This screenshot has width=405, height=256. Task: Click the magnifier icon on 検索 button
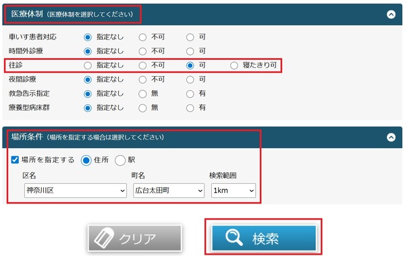click(234, 237)
